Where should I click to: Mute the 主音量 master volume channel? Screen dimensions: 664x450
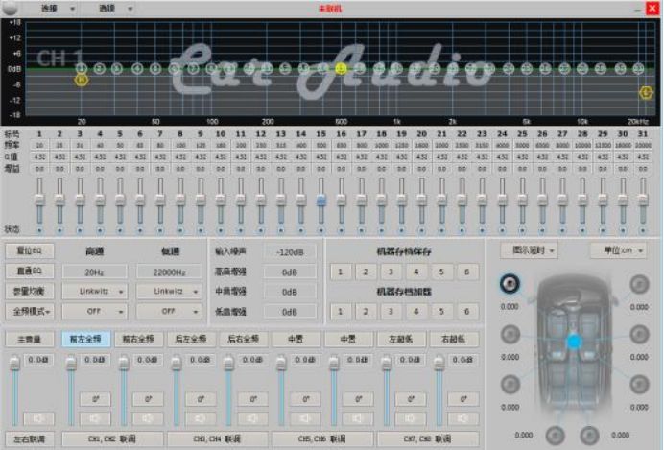[x=38, y=418]
